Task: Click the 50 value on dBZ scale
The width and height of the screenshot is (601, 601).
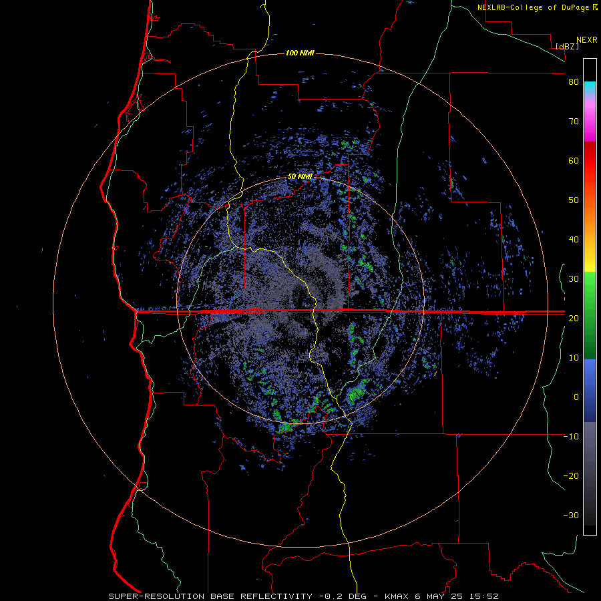Action: coord(574,200)
